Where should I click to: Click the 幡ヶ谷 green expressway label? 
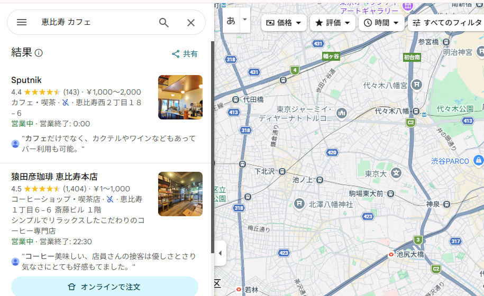click(x=331, y=56)
